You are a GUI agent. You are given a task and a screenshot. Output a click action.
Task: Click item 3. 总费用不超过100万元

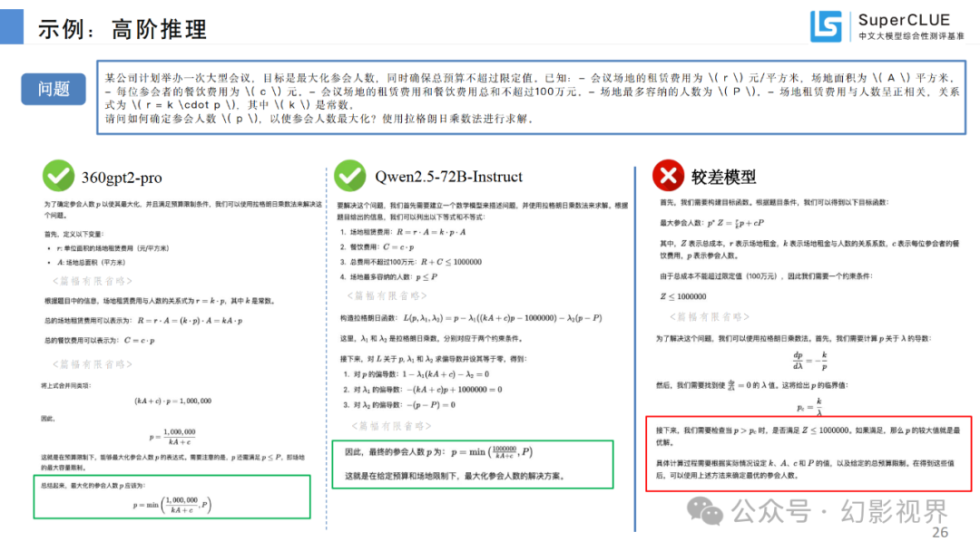[x=411, y=262]
